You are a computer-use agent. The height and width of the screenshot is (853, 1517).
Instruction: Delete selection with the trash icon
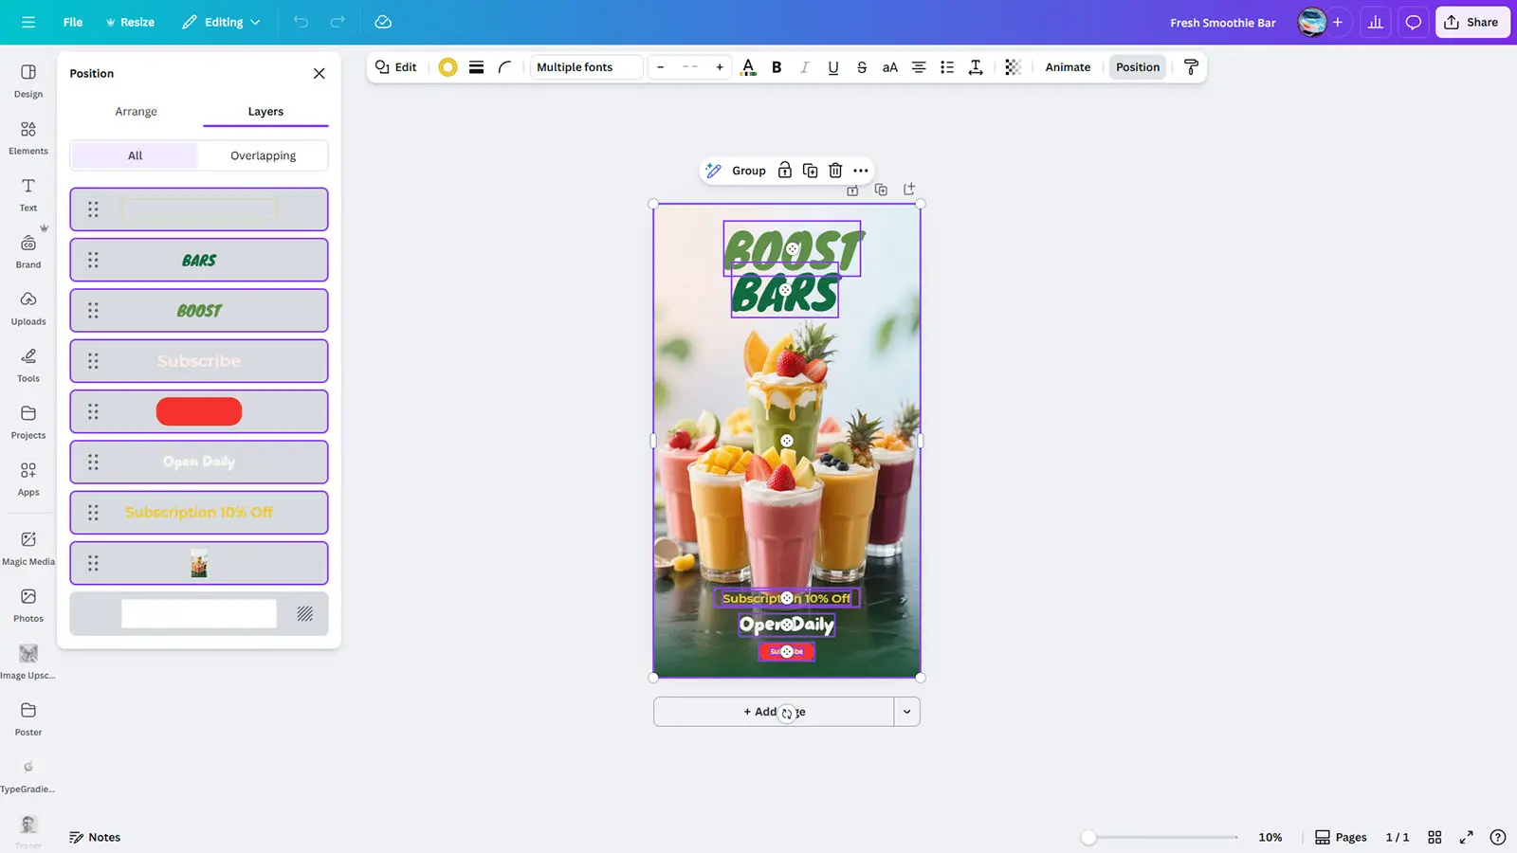pyautogui.click(x=835, y=171)
